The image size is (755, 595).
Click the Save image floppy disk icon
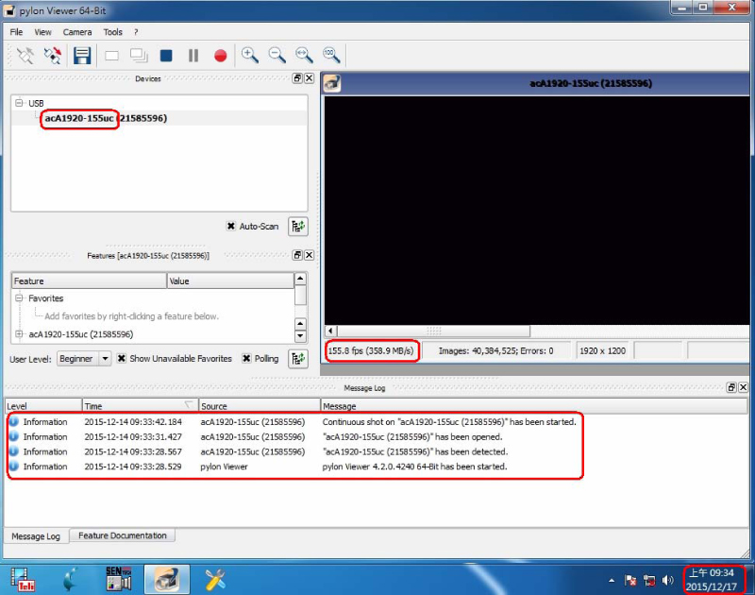tap(82, 56)
